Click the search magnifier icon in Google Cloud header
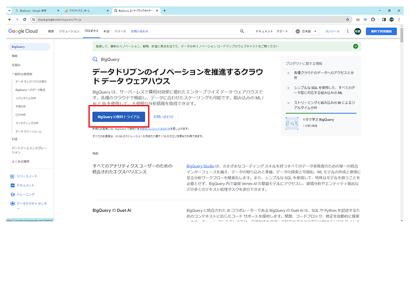Image resolution: width=410 pixels, height=308 pixels. 242,31
